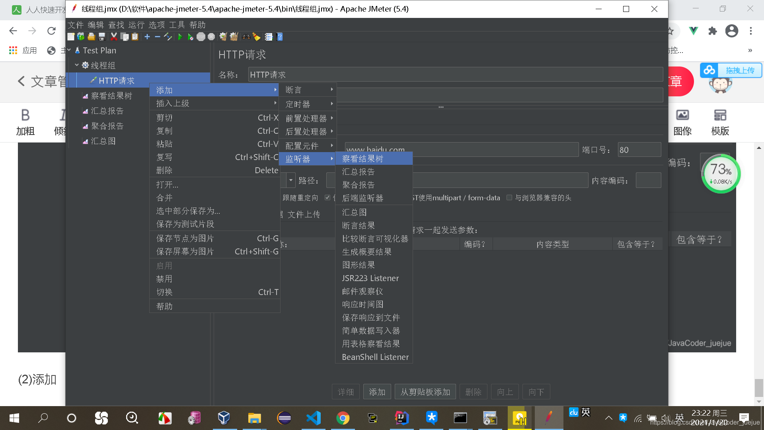Select 察看结果树 from listener submenu
Viewport: 764px width, 430px height.
363,158
